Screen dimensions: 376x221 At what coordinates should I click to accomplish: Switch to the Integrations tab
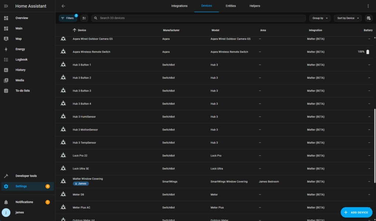pyautogui.click(x=179, y=6)
